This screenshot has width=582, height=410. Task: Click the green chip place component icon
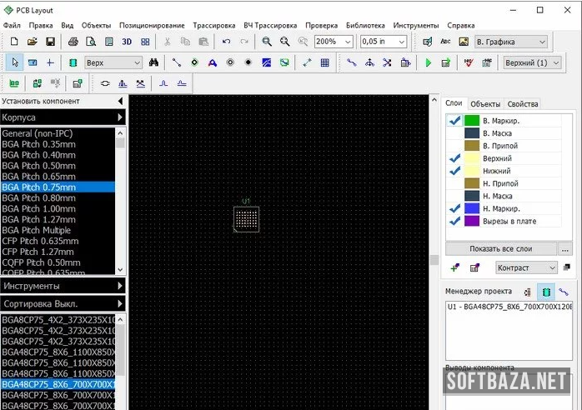[x=73, y=62]
